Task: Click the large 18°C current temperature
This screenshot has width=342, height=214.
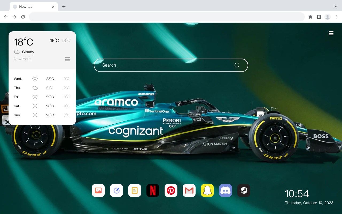Action: [24, 42]
